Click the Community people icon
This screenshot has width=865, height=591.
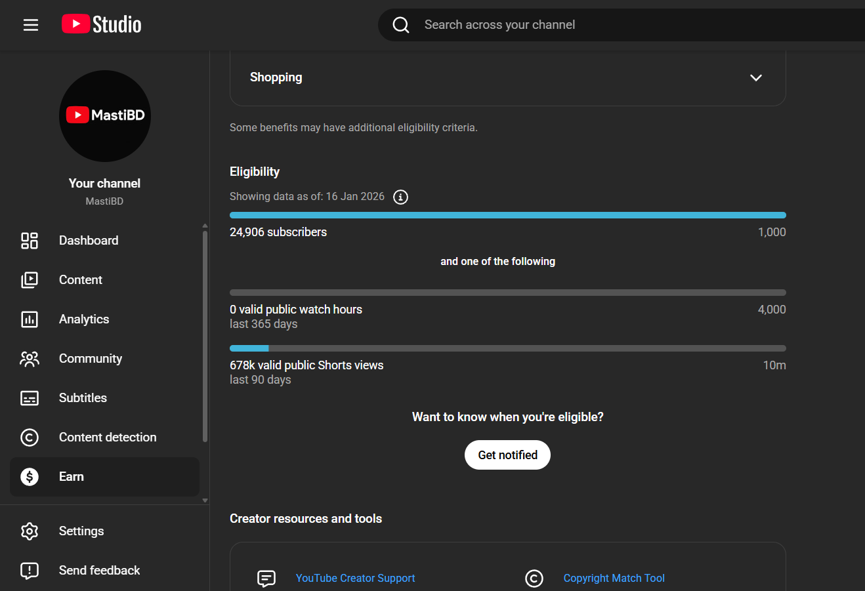coord(30,359)
